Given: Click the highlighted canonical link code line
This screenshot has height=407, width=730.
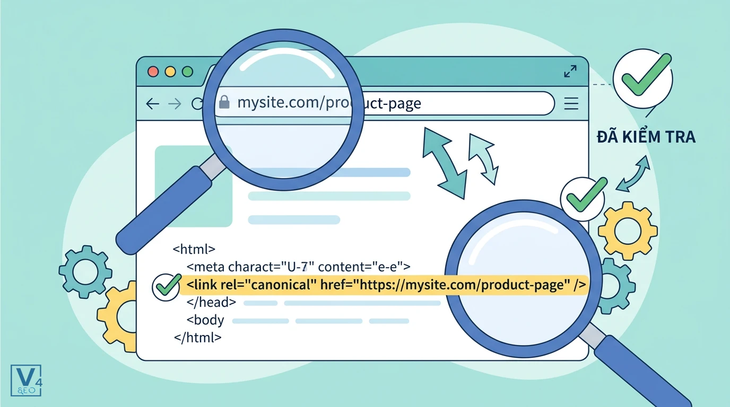Looking at the screenshot, I should [384, 285].
